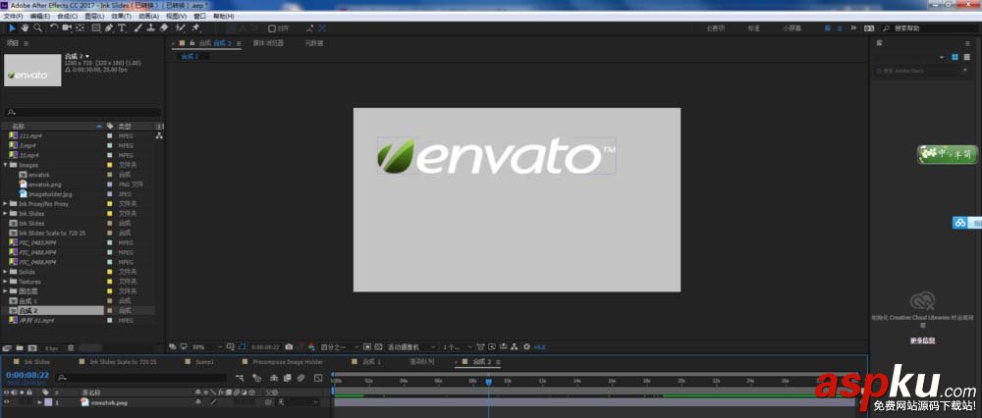Select the Eraser tool
Image resolution: width=982 pixels, height=418 pixels.
(164, 28)
